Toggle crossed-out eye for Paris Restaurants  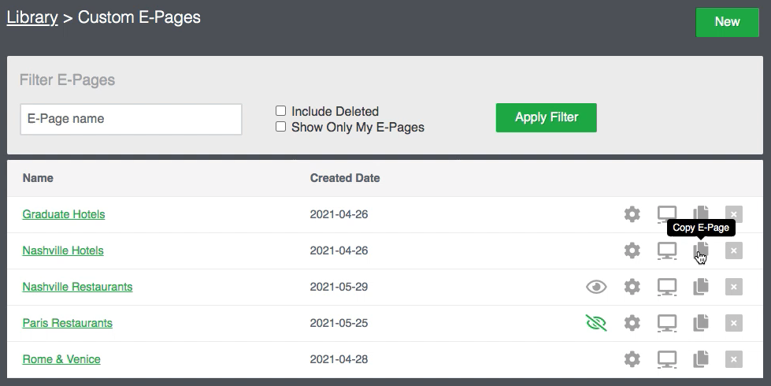pyautogui.click(x=596, y=323)
